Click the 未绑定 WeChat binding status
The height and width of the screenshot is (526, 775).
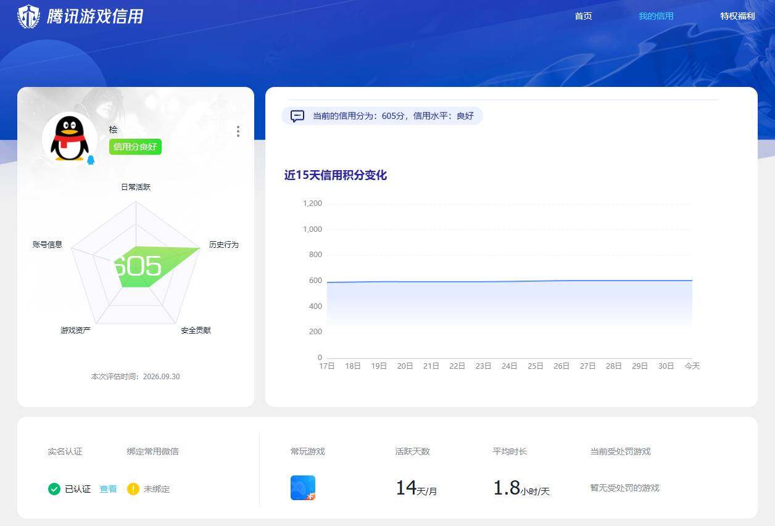(x=157, y=489)
